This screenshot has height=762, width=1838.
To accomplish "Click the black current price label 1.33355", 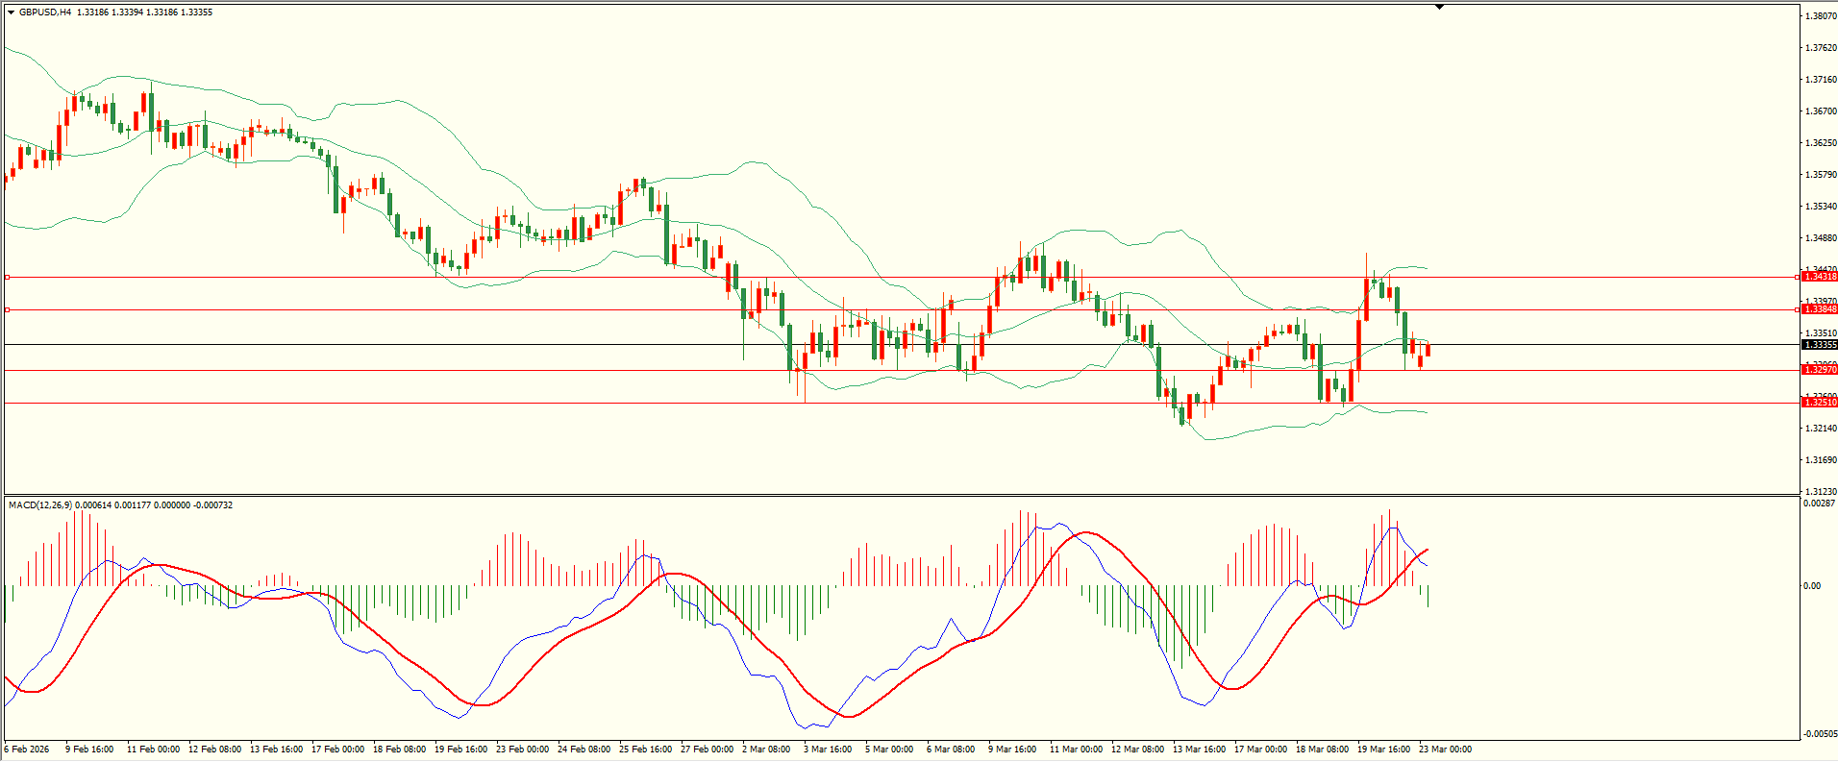I will pyautogui.click(x=1820, y=345).
